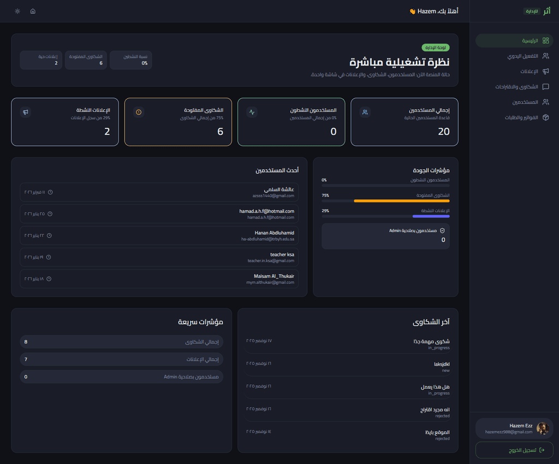Click the Hazem Ezz profile avatar
Screen dimensions: 559x464
tap(542, 429)
